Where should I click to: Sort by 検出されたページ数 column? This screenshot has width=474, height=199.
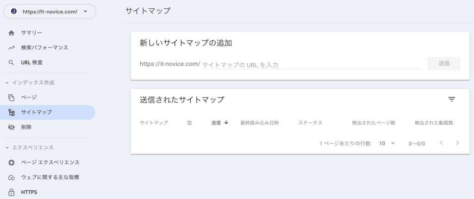374,123
